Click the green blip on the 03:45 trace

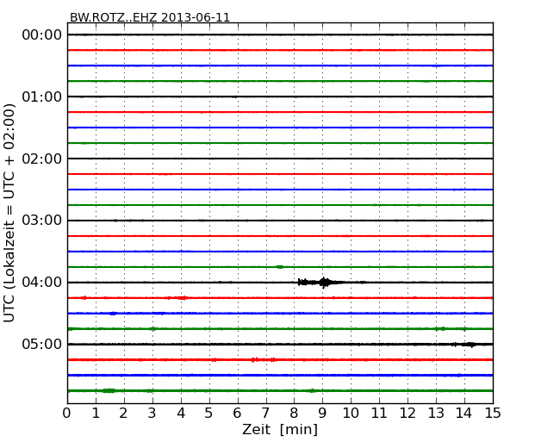pos(280,267)
